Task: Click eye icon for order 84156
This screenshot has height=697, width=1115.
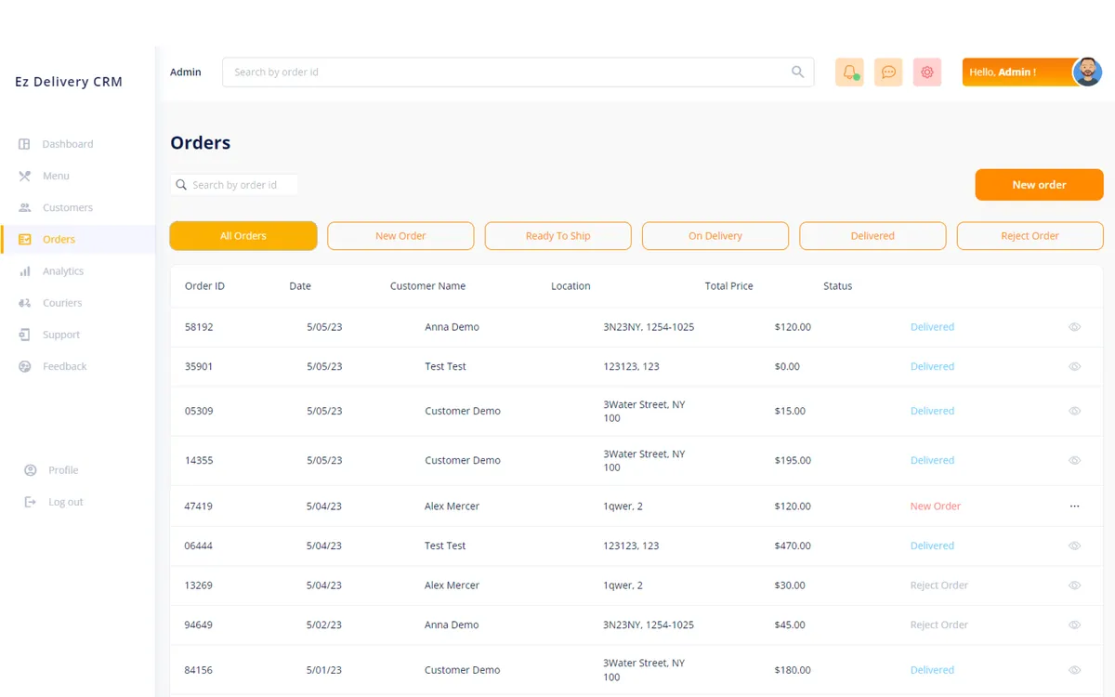Action: point(1074,670)
